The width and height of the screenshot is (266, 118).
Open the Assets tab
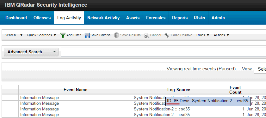[133, 18]
